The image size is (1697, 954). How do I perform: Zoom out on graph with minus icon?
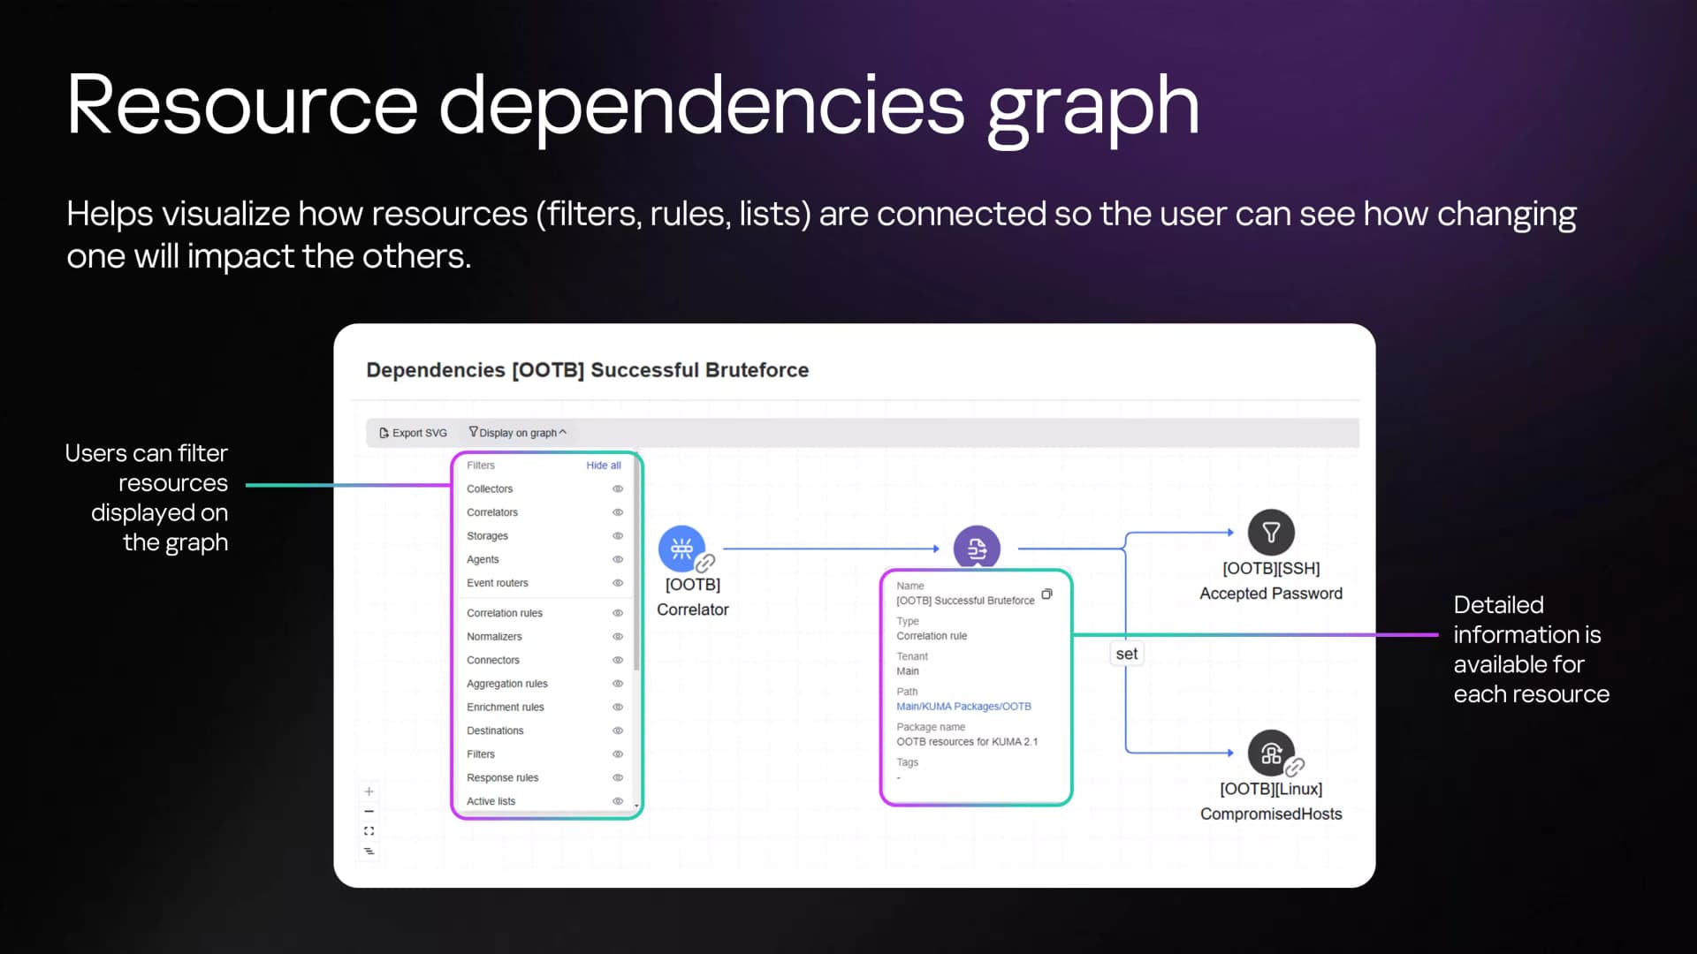tap(369, 811)
